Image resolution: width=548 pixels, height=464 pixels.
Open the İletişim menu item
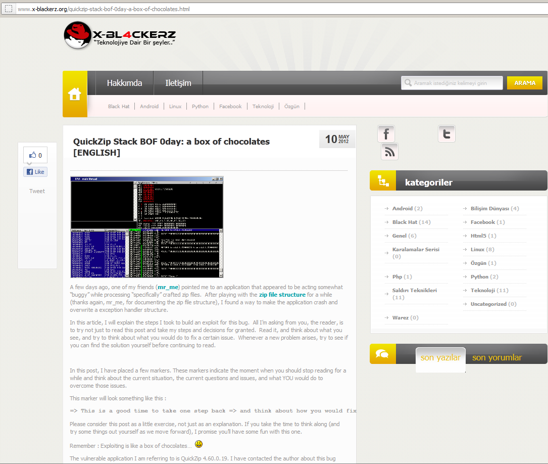pos(178,83)
